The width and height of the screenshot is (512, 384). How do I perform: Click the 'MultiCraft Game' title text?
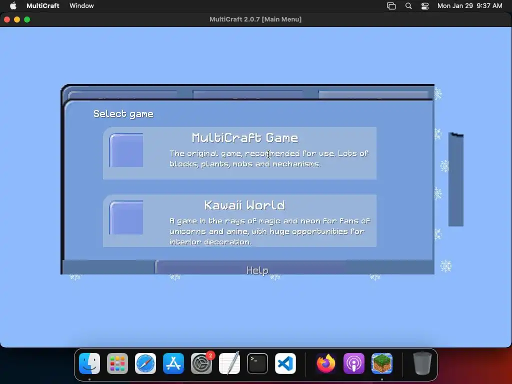tap(245, 138)
